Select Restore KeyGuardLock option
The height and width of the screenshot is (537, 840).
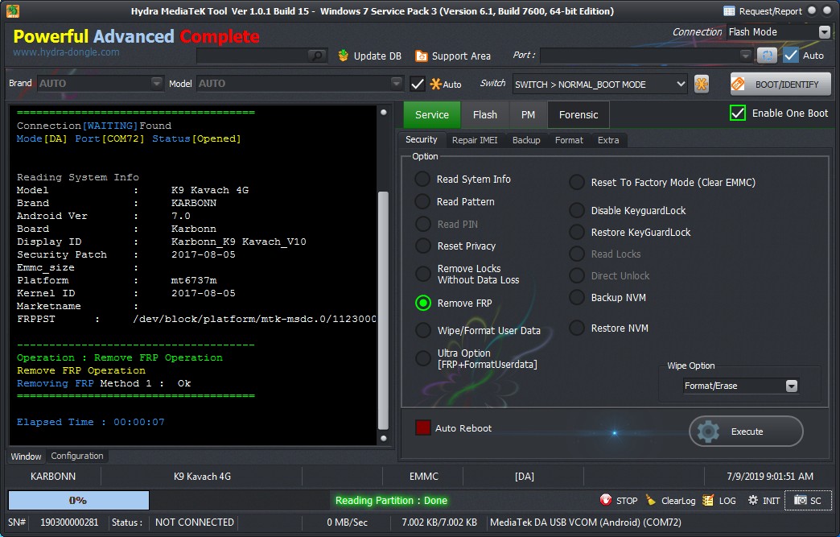click(576, 232)
